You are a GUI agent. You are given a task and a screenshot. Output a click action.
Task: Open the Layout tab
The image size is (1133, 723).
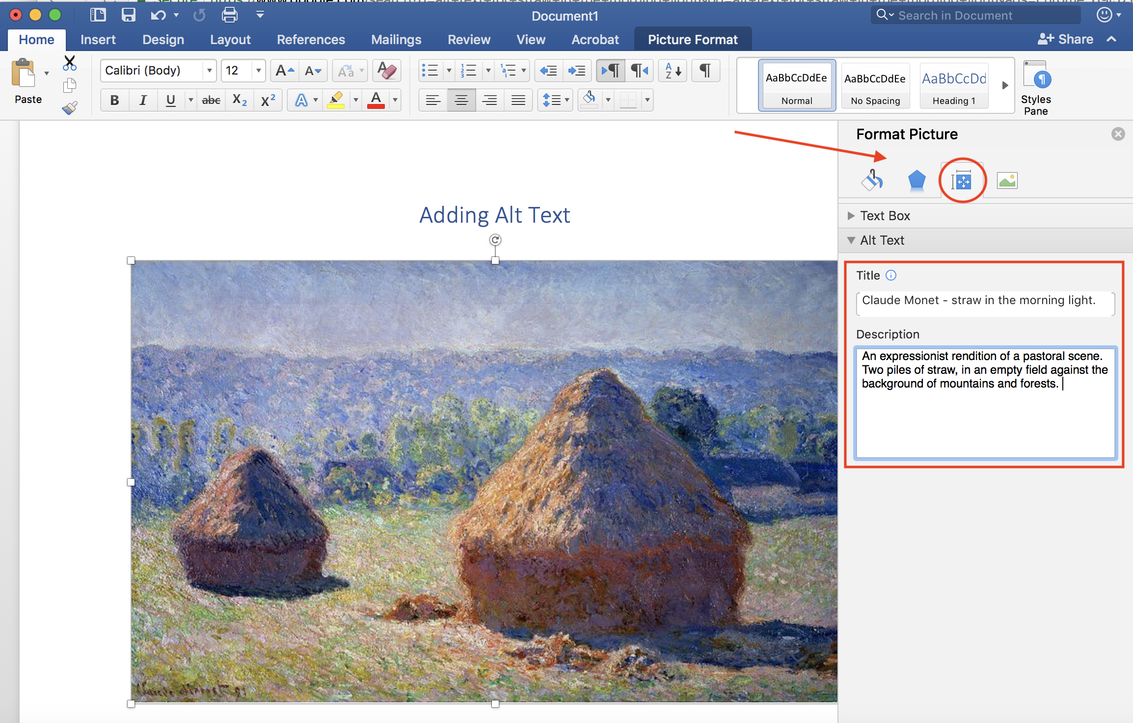[230, 39]
